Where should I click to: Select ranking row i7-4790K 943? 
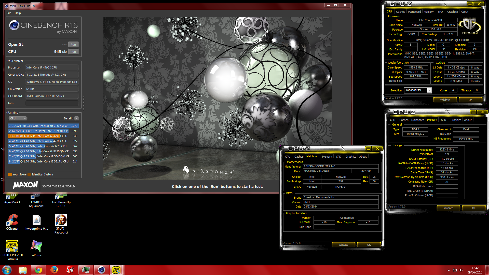43,136
